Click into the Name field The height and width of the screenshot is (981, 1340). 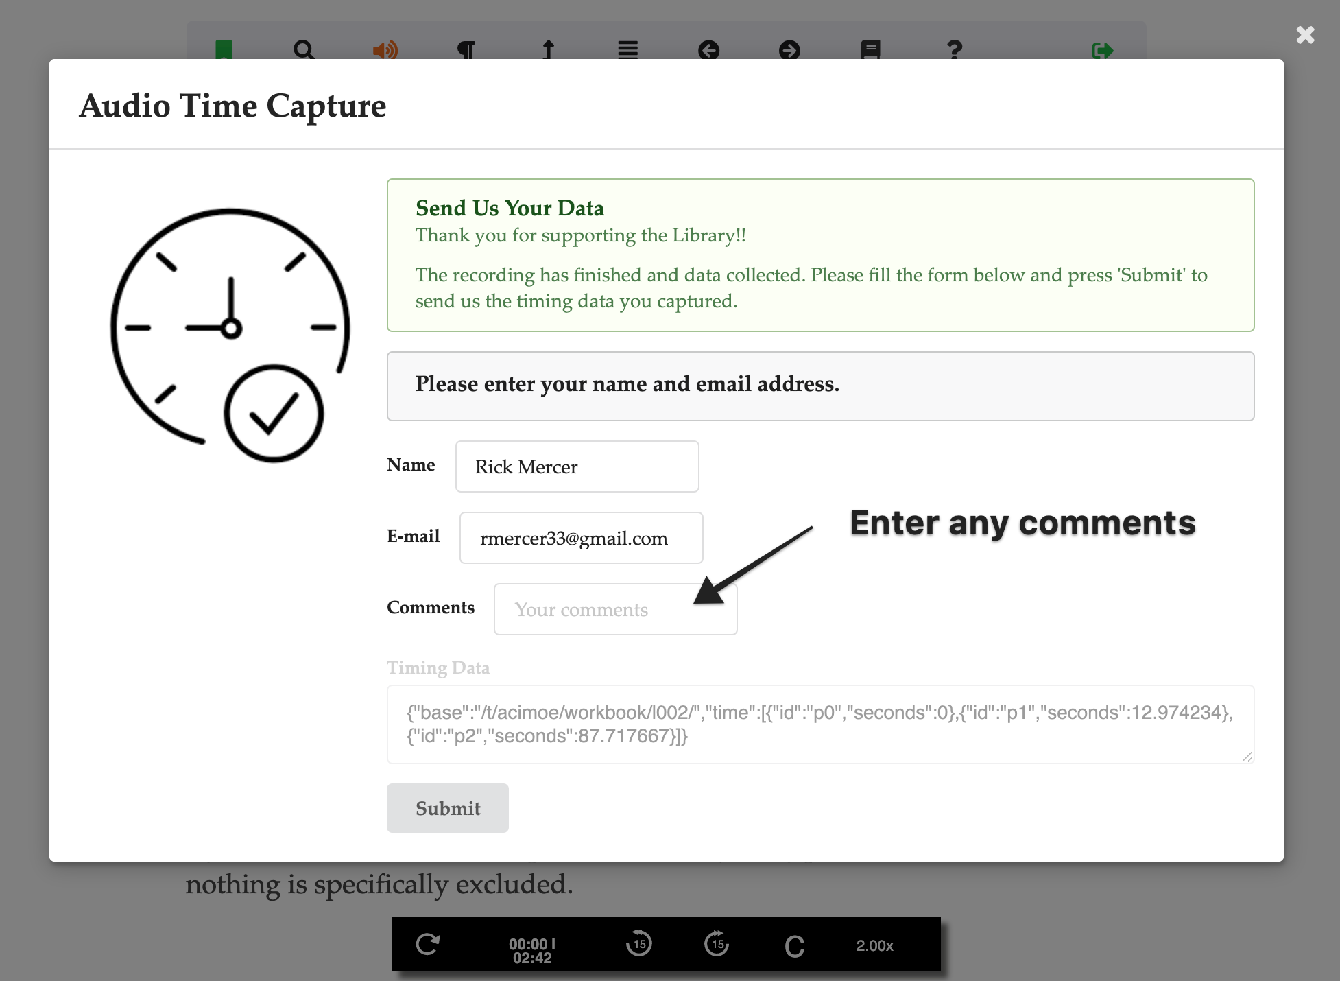(577, 466)
